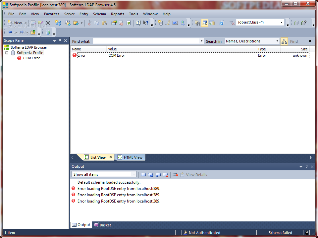Select Softterra LDAP Browser root node

[x=29, y=47]
